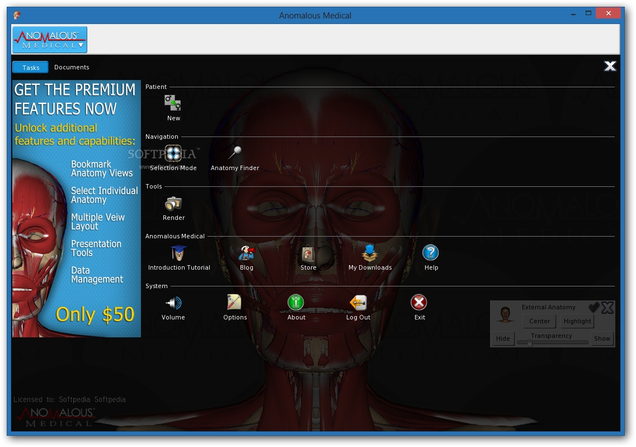
Task: Maximize the Anomalous Medical window
Action: point(588,13)
